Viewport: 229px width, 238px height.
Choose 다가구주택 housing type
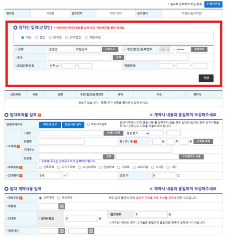coord(59,167)
